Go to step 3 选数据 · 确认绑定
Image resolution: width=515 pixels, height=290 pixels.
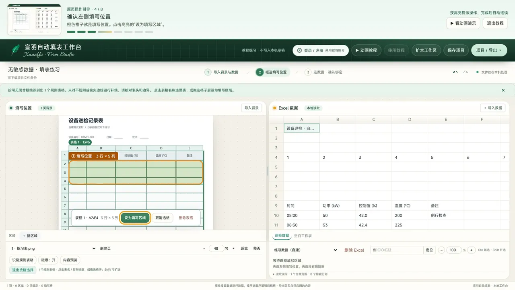323,72
